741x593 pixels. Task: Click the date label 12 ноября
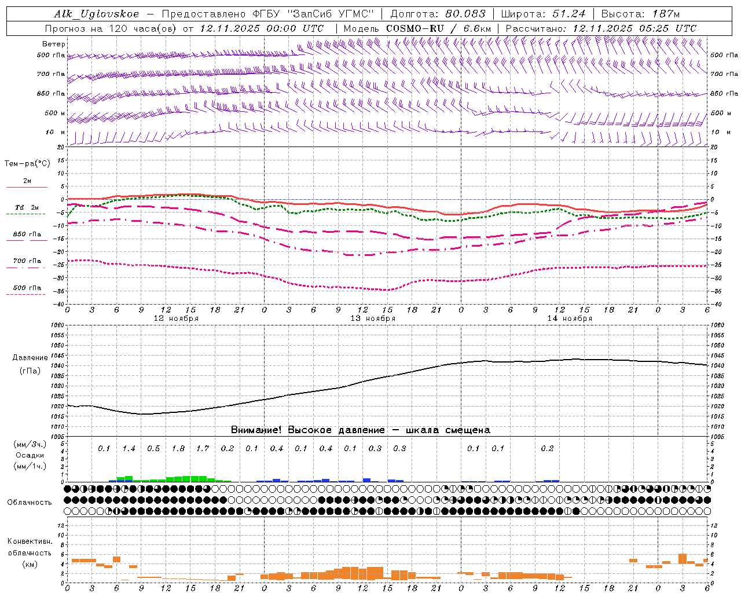coord(176,319)
